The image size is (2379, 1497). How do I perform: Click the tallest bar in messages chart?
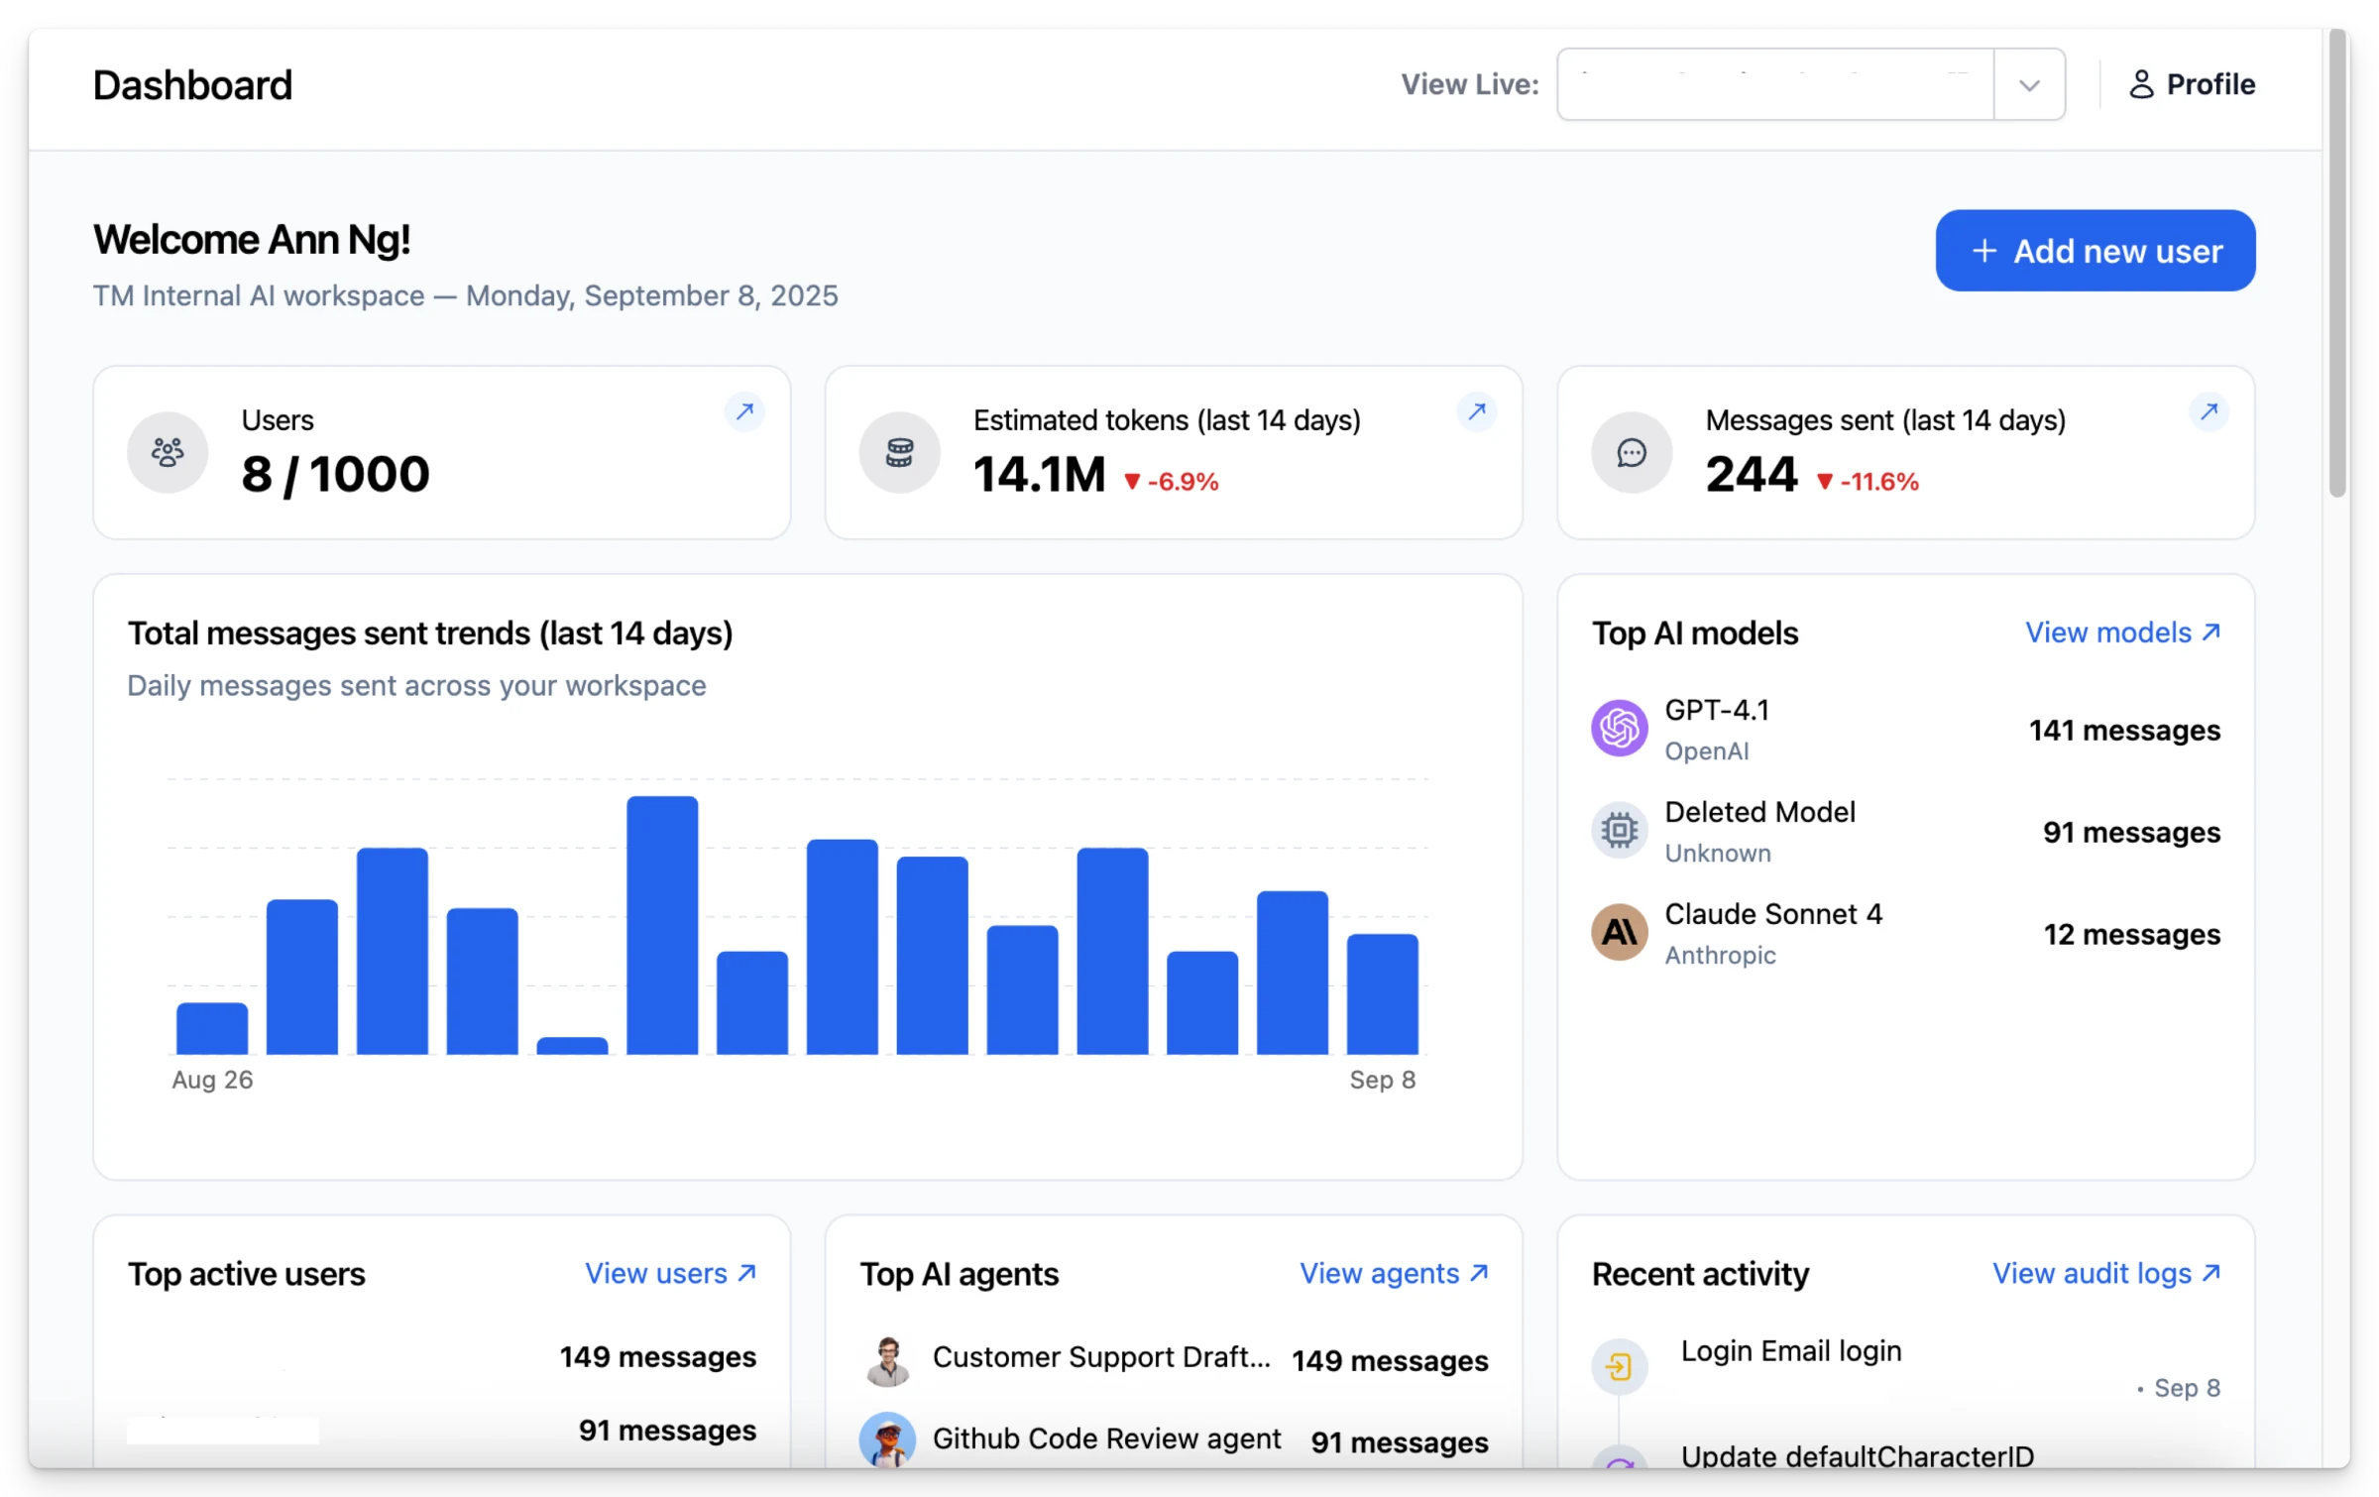point(662,925)
